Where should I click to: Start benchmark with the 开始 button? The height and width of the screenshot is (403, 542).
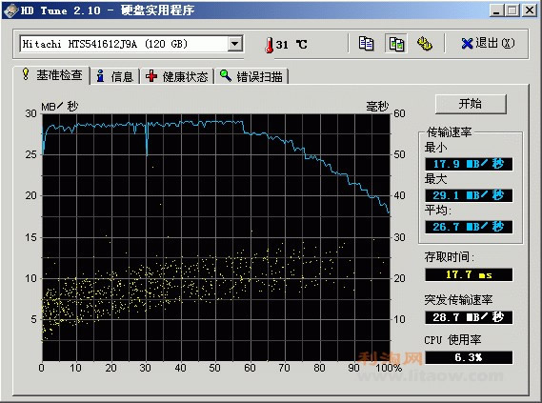click(x=471, y=104)
